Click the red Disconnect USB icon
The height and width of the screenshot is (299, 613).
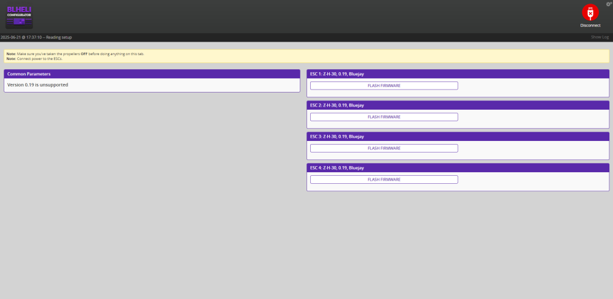pyautogui.click(x=590, y=12)
